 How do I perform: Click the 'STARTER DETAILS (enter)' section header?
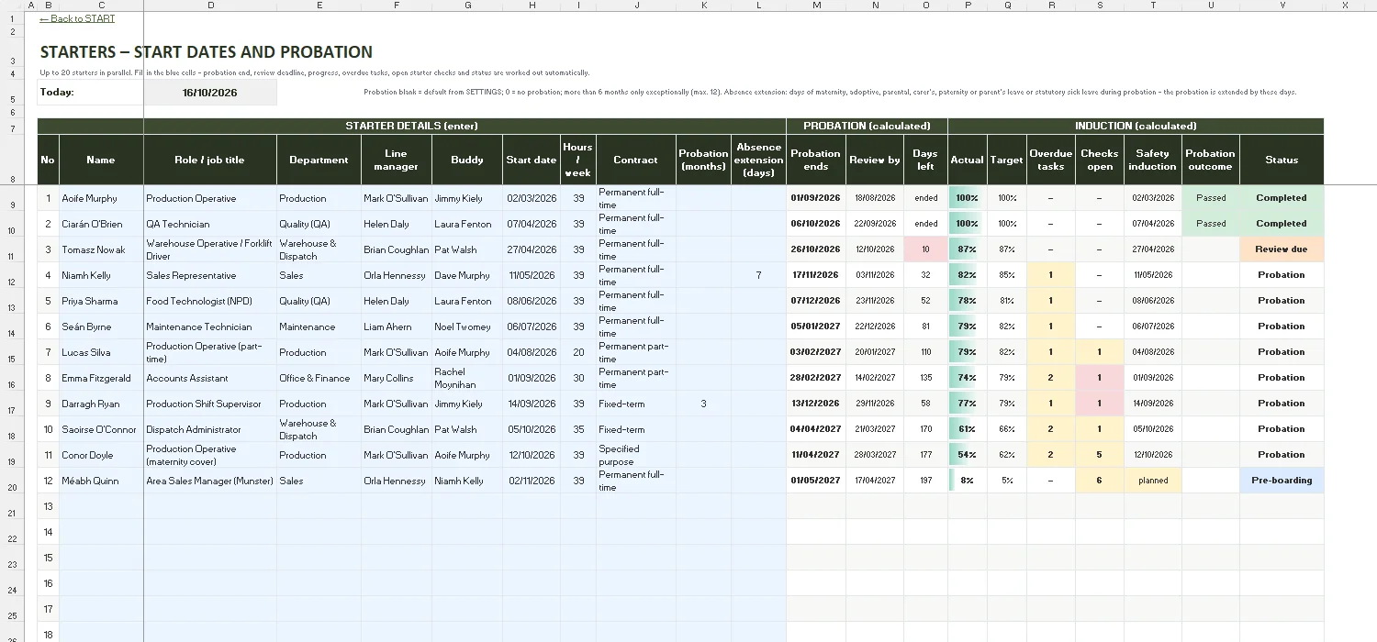tap(411, 126)
